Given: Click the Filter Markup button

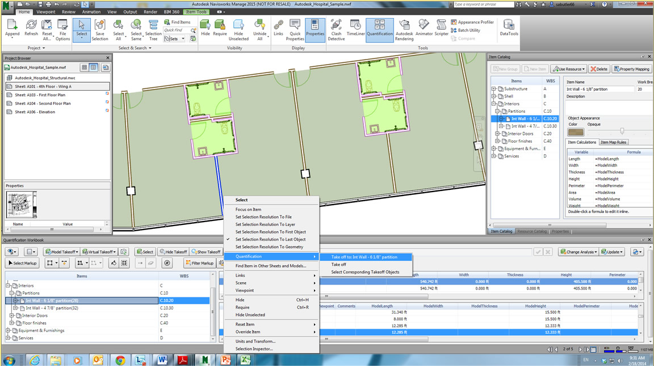Looking at the screenshot, I should click(x=199, y=263).
